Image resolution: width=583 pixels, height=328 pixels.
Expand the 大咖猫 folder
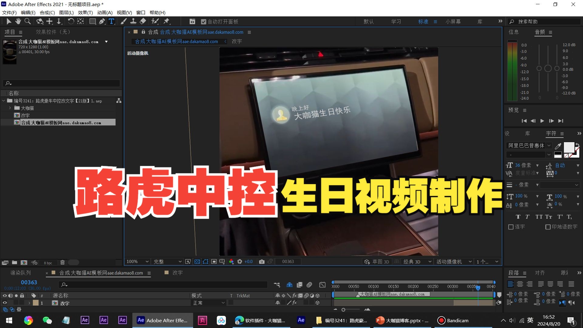[x=10, y=108]
